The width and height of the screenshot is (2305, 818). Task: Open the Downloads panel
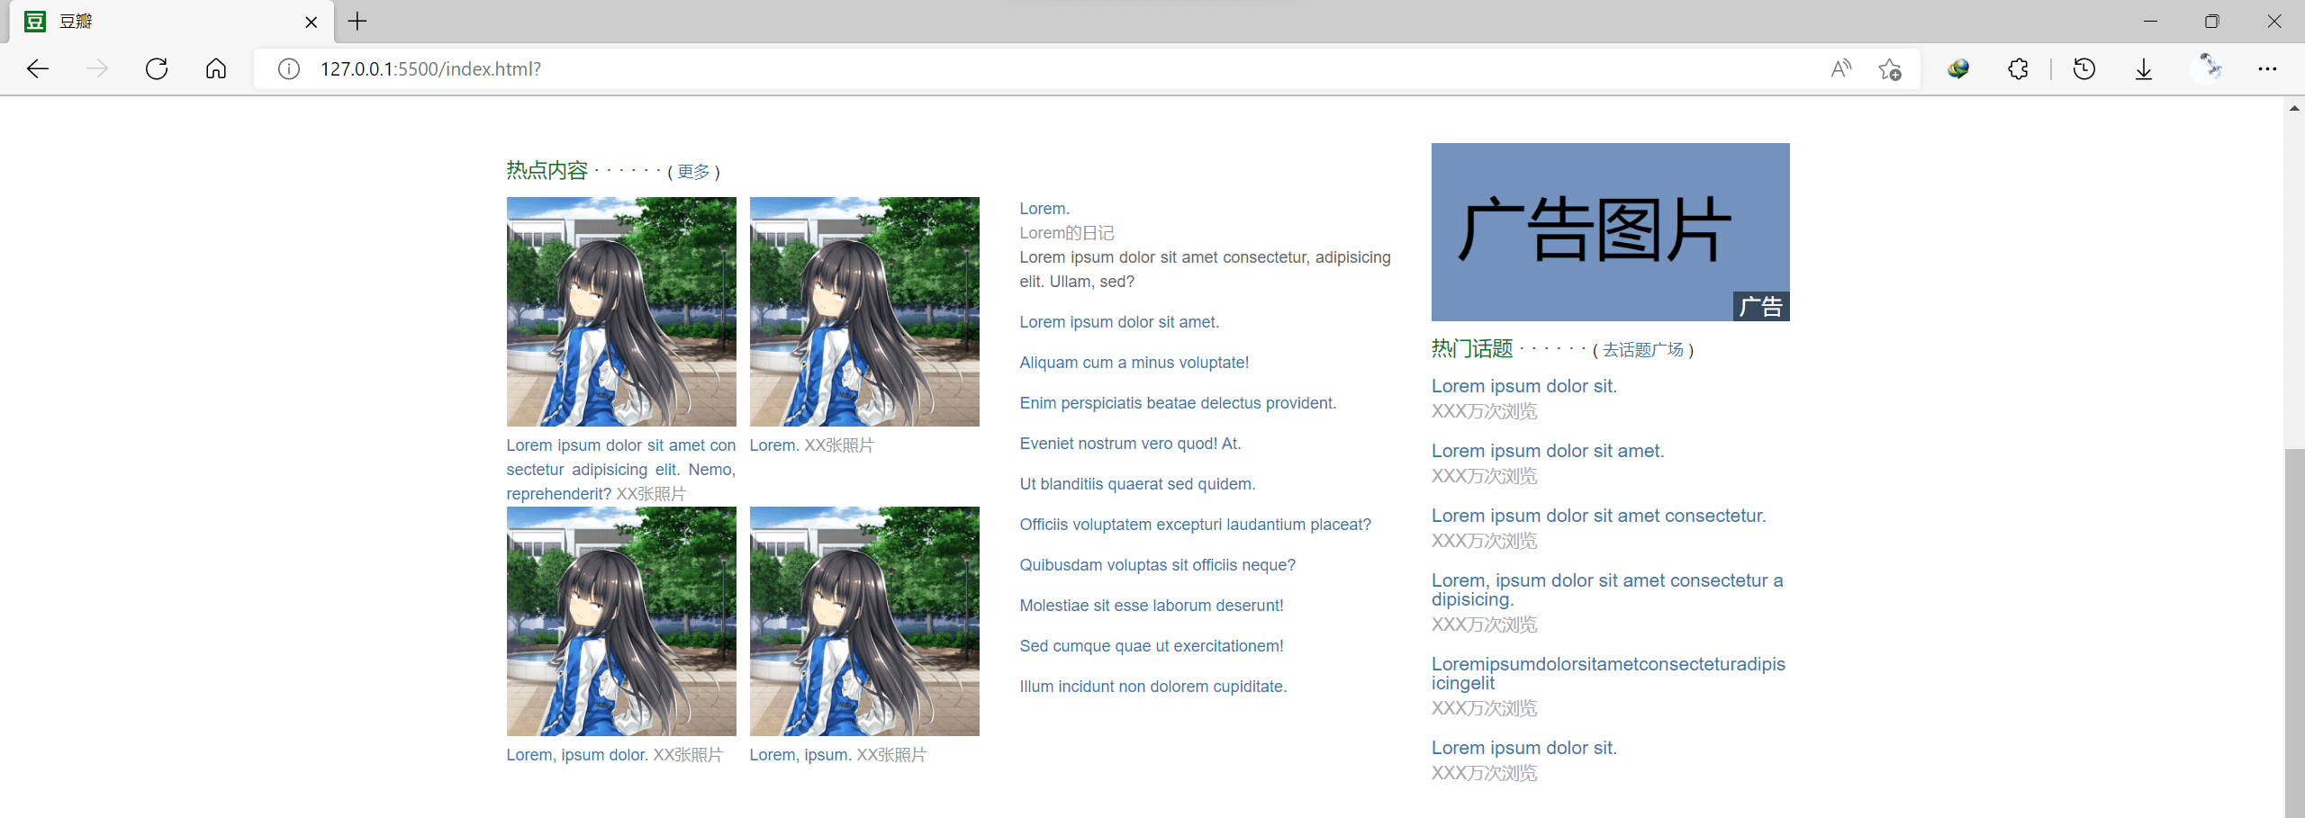click(2144, 68)
